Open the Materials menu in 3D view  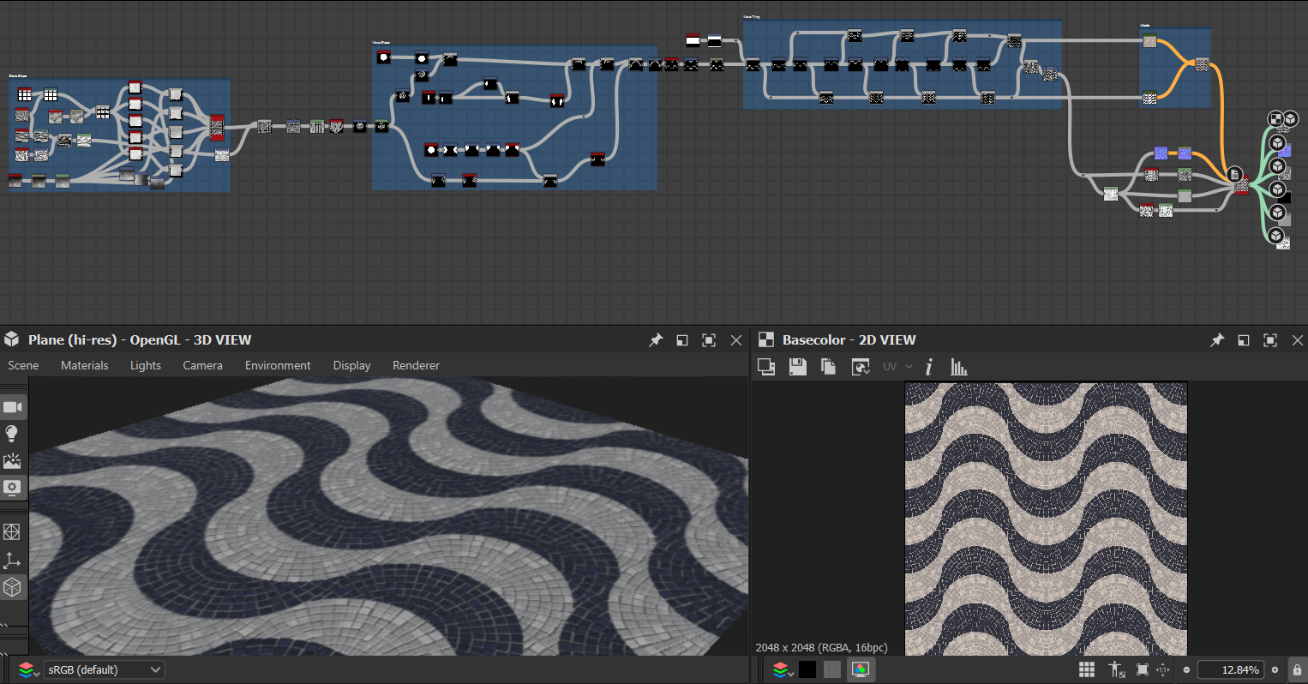pyautogui.click(x=84, y=365)
